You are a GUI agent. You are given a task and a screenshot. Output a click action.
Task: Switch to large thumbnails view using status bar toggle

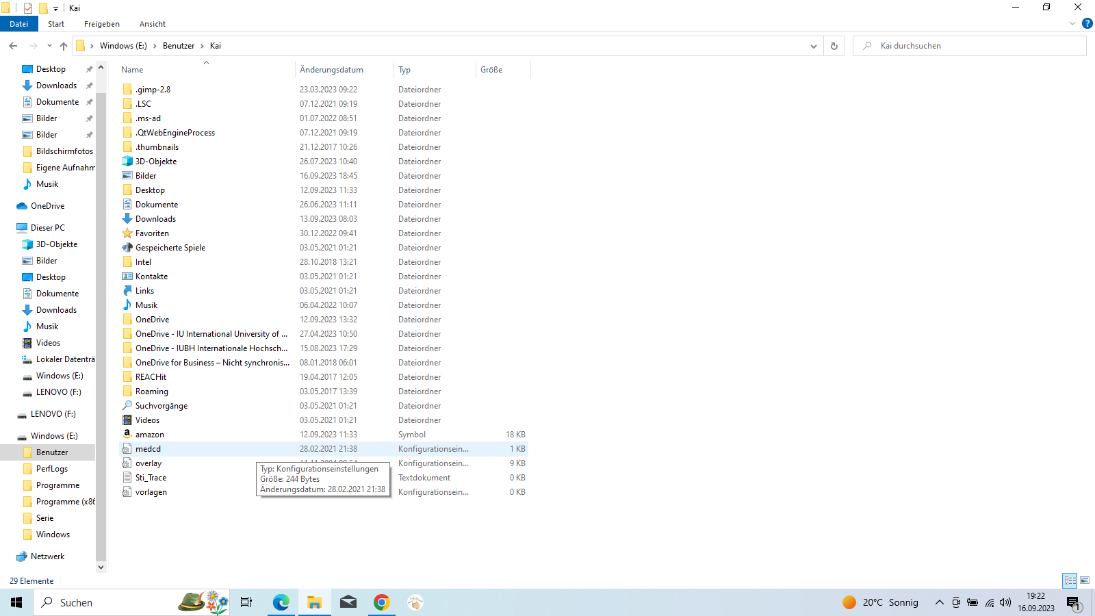(x=1085, y=580)
